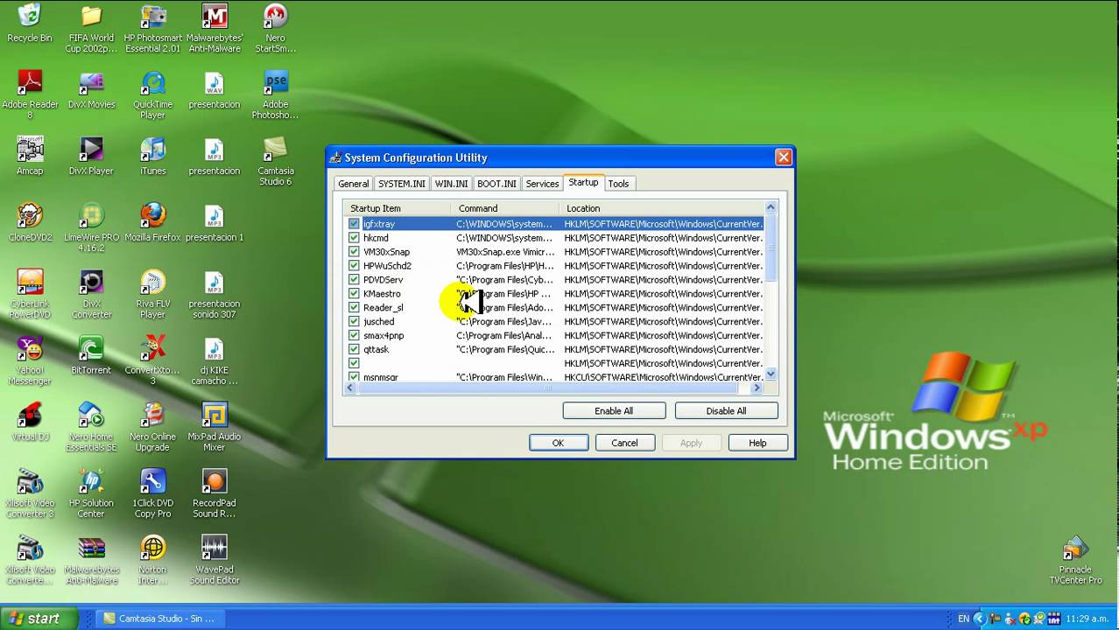Viewport: 1119px width, 630px height.
Task: Click the Cancel button
Action: click(x=624, y=443)
